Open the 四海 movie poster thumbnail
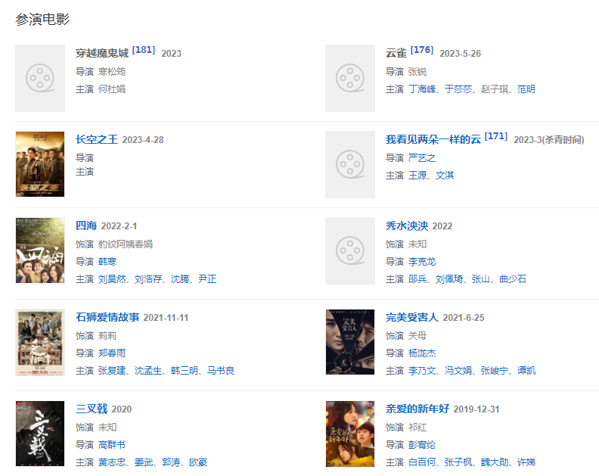 pyautogui.click(x=40, y=250)
